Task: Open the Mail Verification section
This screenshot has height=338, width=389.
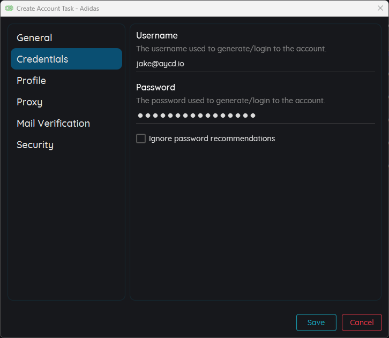Action: click(53, 124)
